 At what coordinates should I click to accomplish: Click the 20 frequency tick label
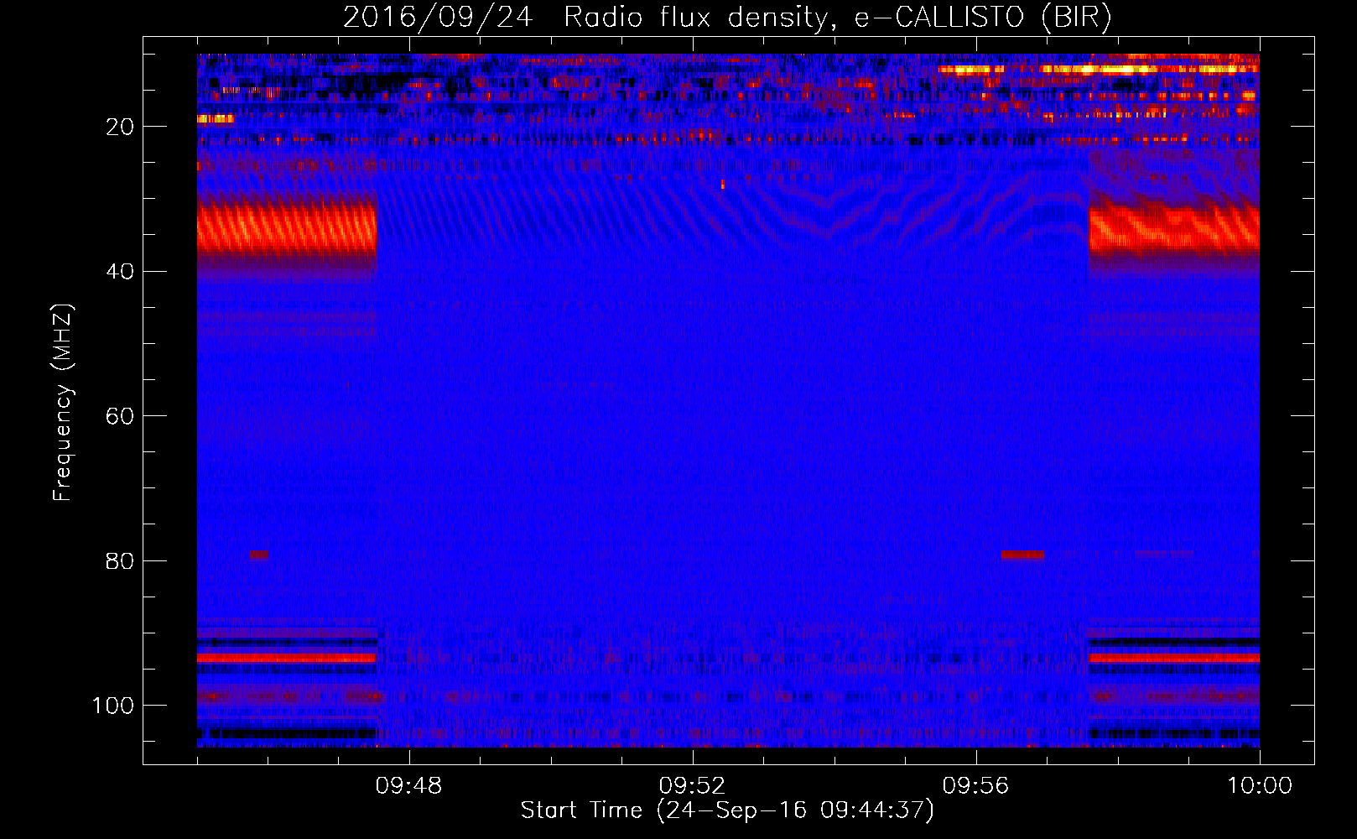coord(121,127)
